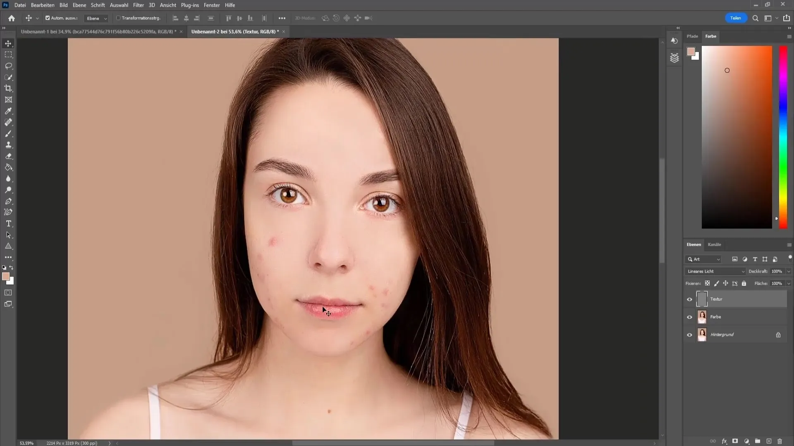Open the Fenster menu

click(x=211, y=5)
